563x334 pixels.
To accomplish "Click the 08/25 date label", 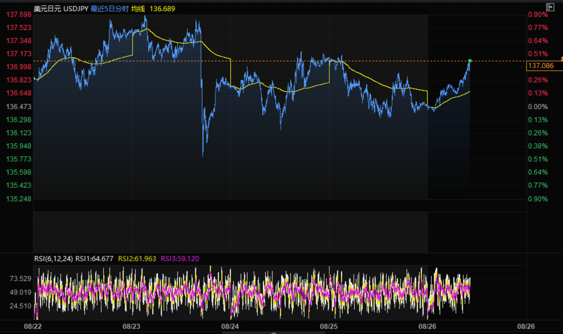I will point(329,326).
